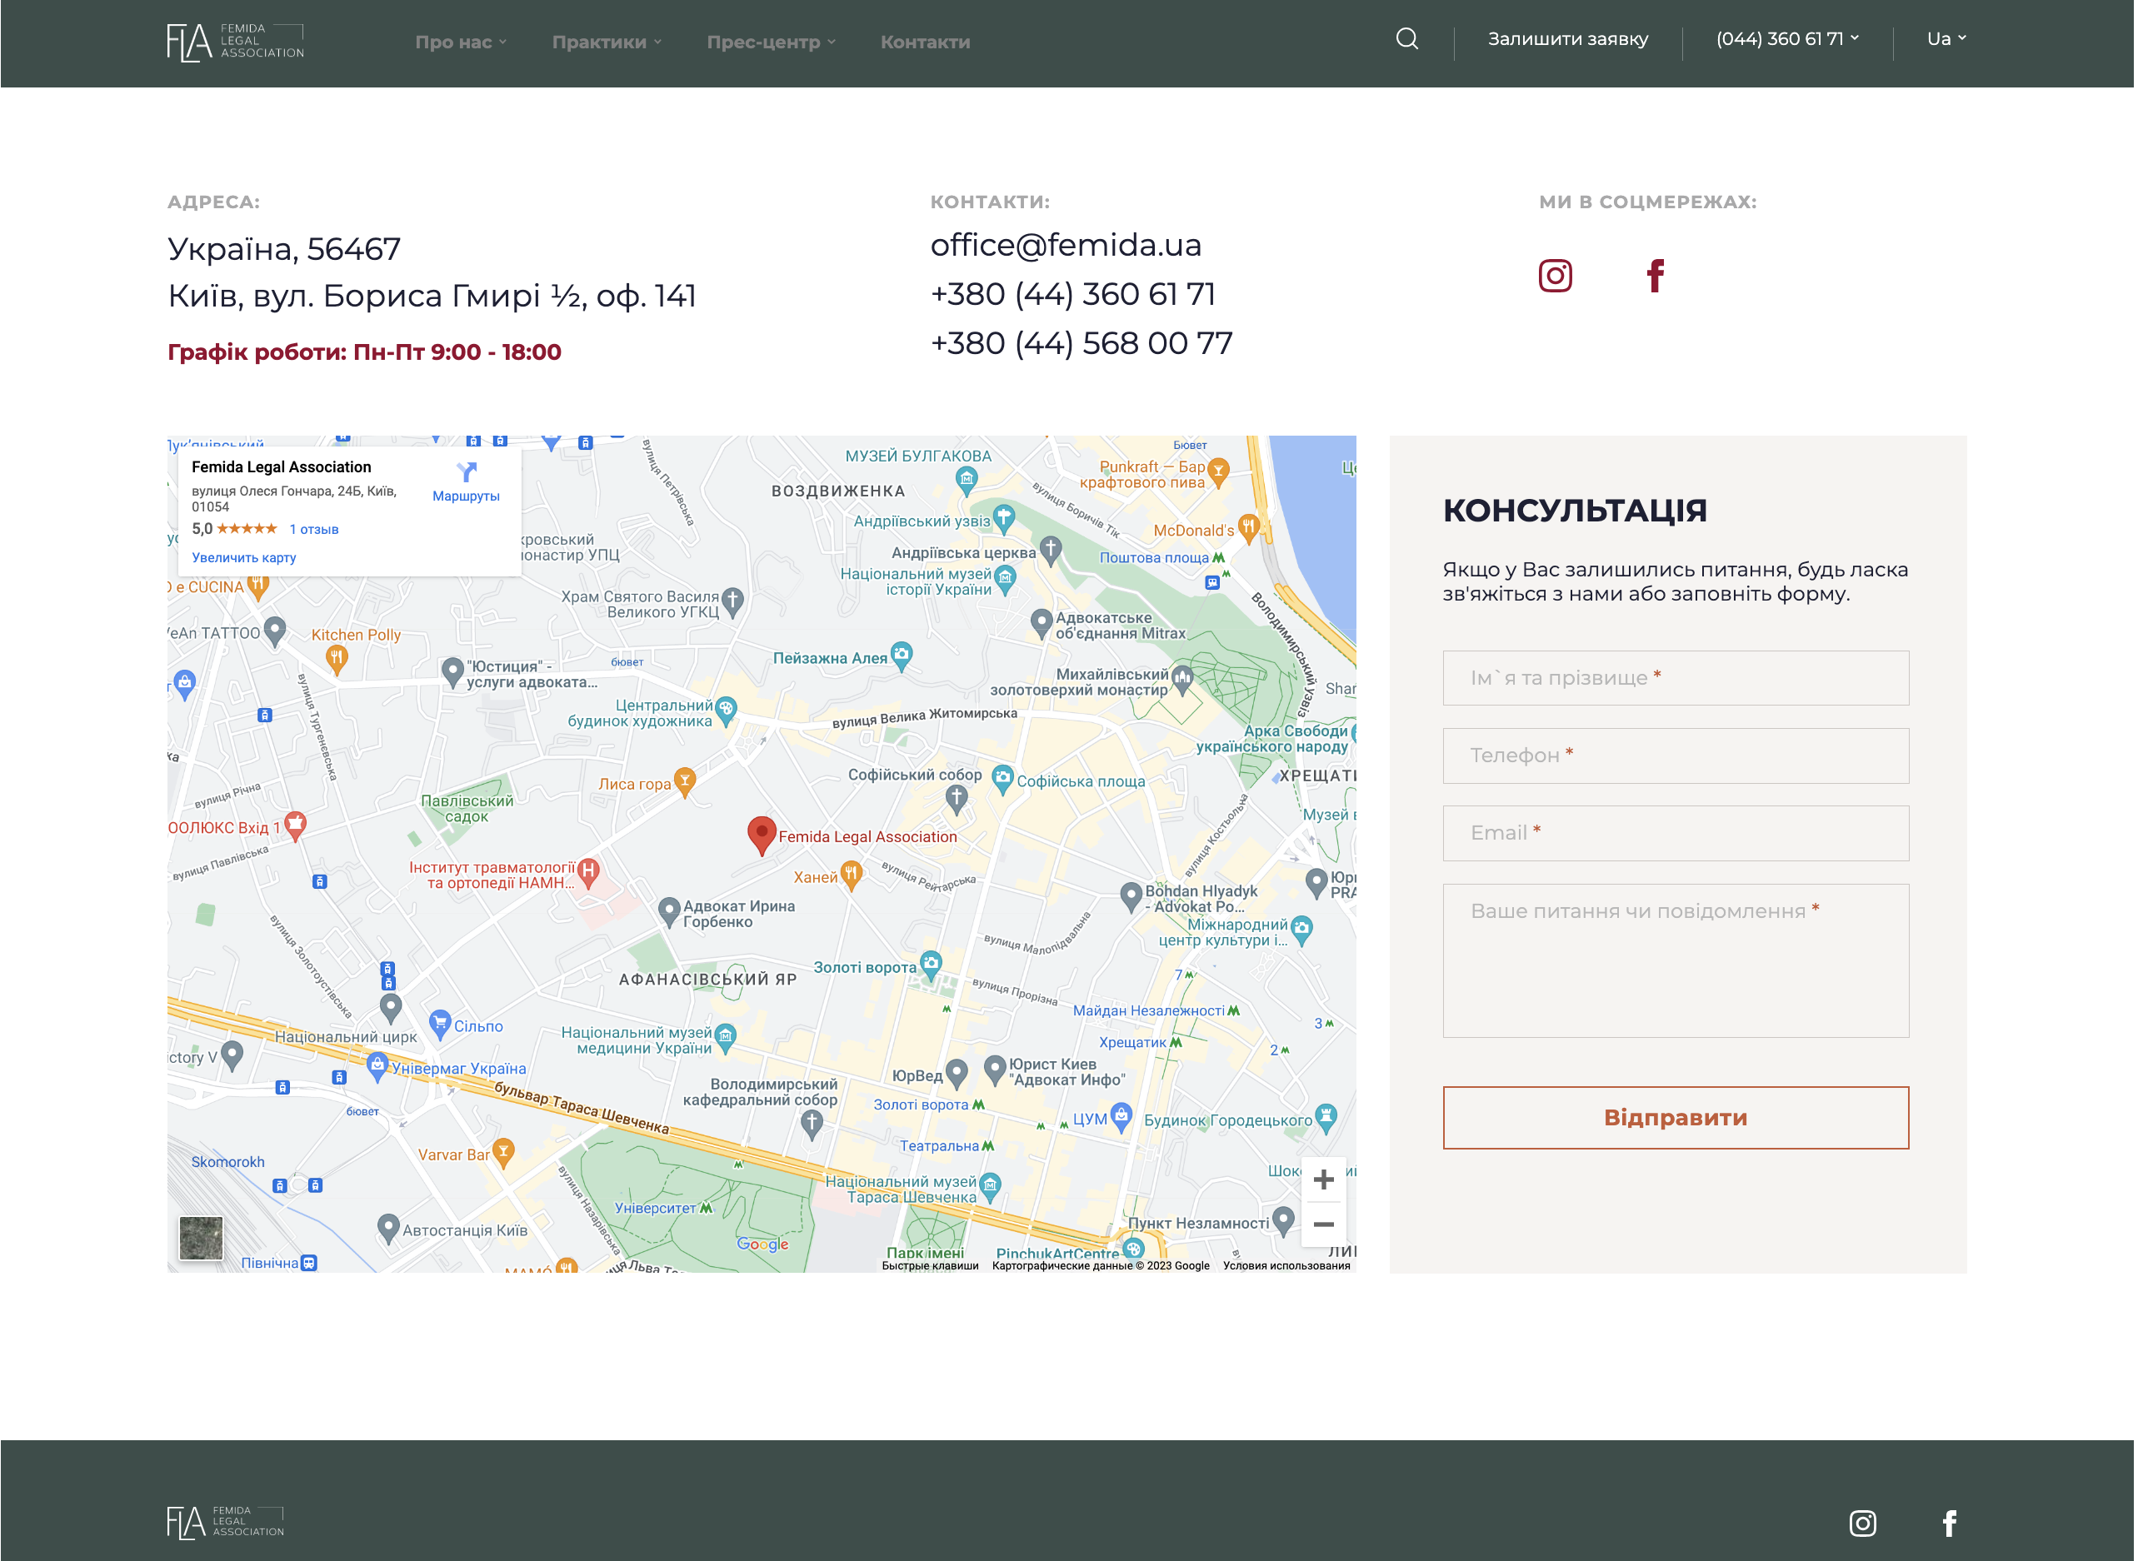Select the Національний цирк marker

coord(392,1010)
